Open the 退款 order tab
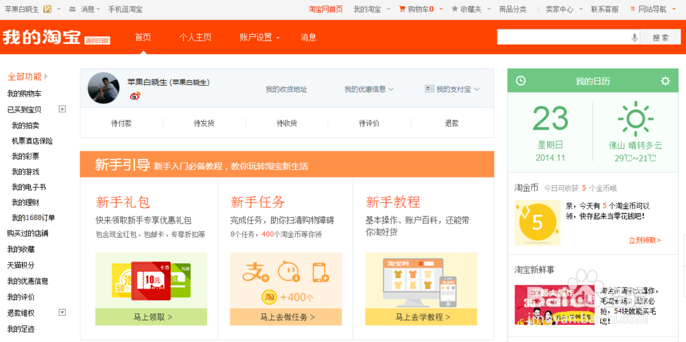Screen dimensions: 686x342 coord(452,123)
